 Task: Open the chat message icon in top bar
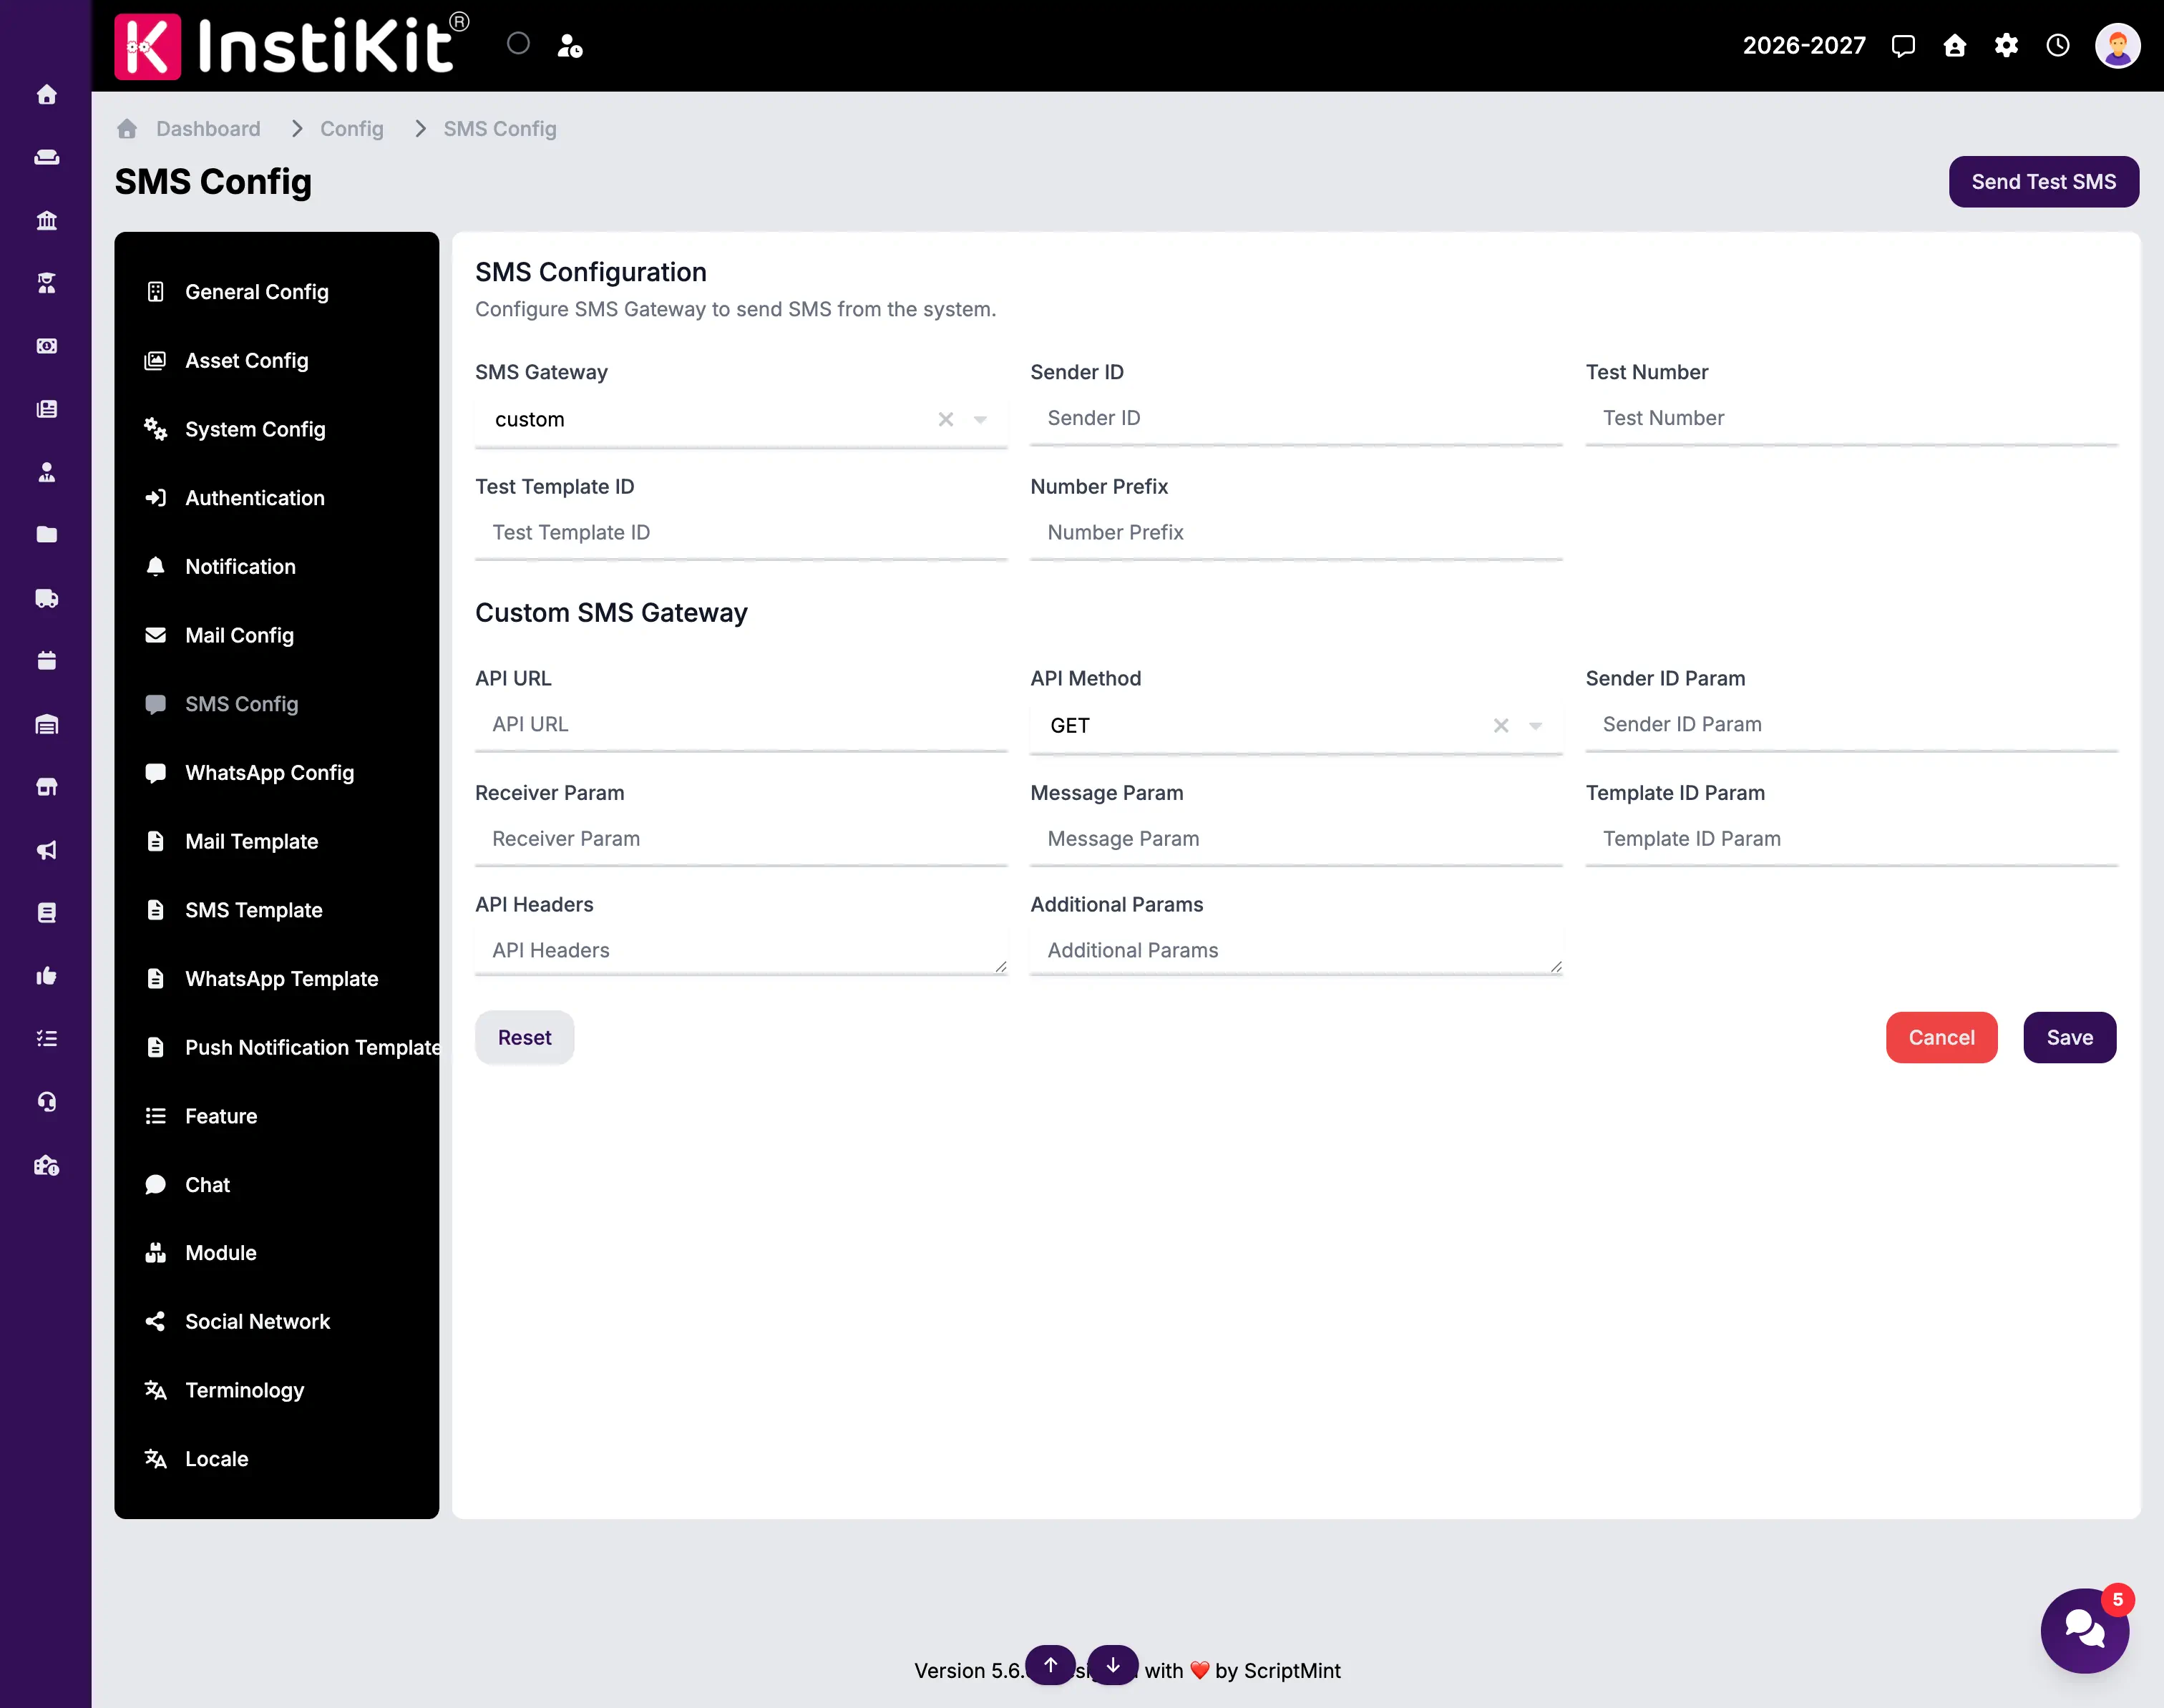point(1903,46)
